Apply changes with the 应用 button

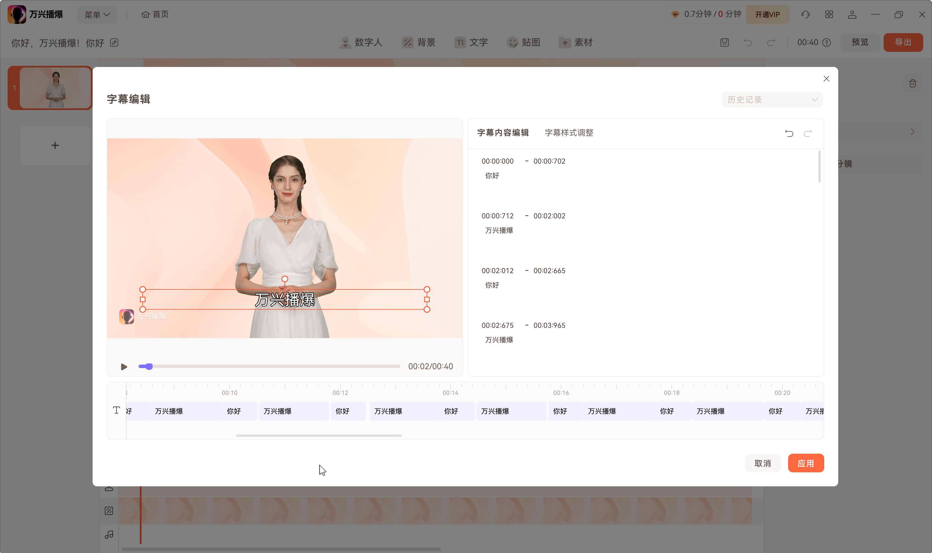pyautogui.click(x=806, y=463)
